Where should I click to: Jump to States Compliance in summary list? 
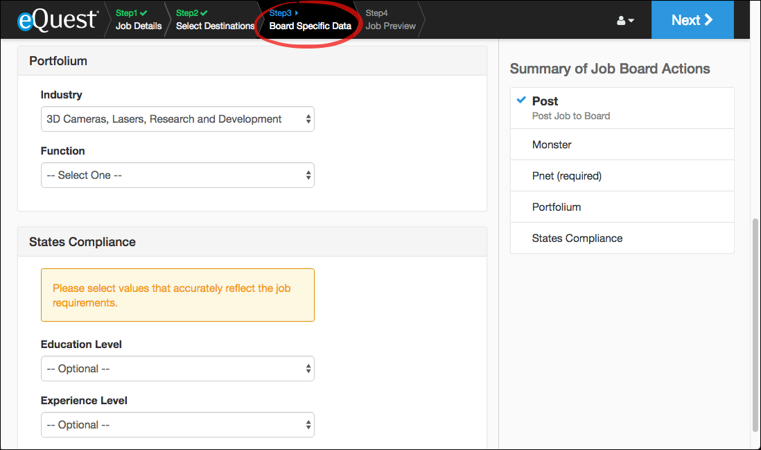pyautogui.click(x=577, y=238)
